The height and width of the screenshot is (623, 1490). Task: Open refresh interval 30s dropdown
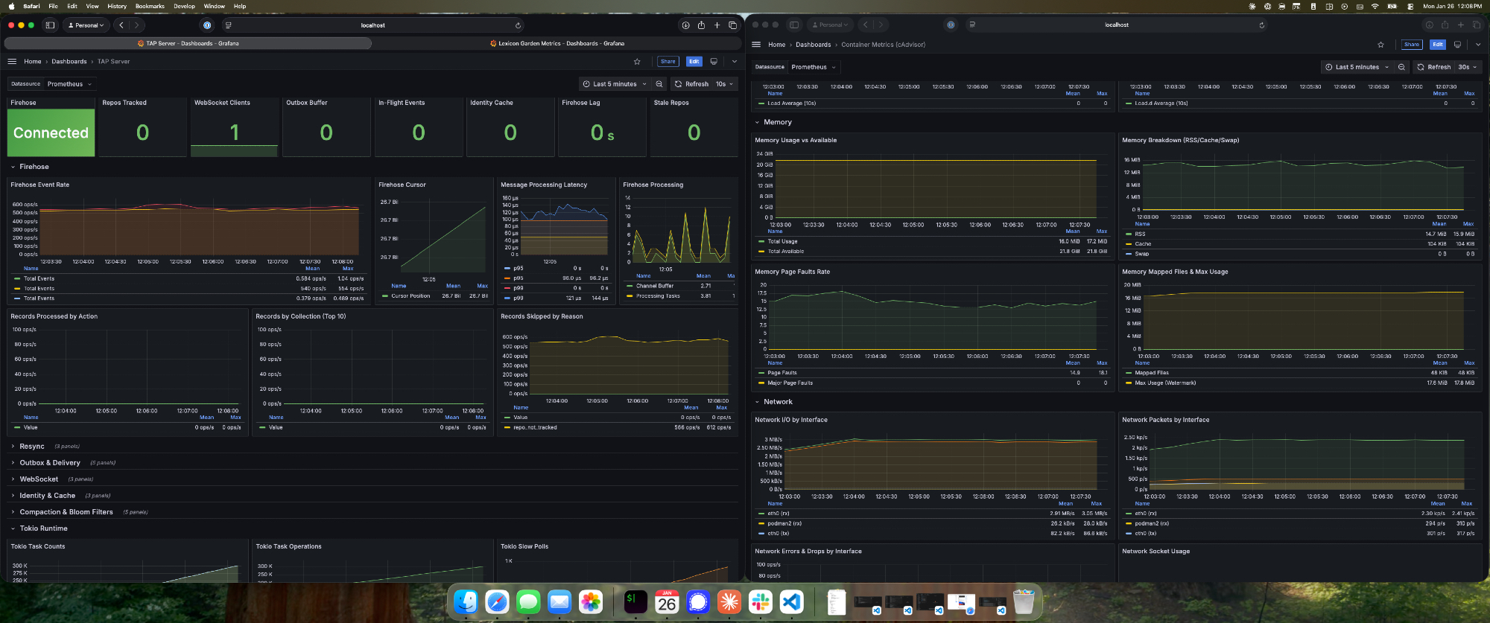1467,67
